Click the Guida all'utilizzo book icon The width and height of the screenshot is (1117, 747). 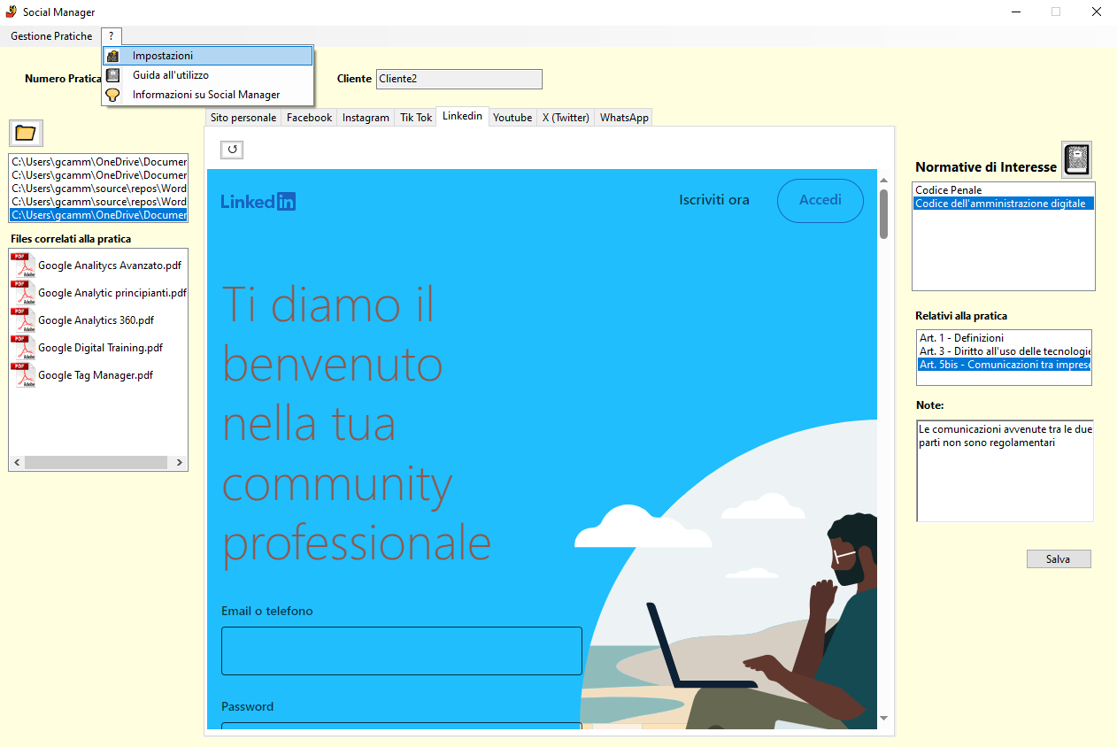pos(112,75)
